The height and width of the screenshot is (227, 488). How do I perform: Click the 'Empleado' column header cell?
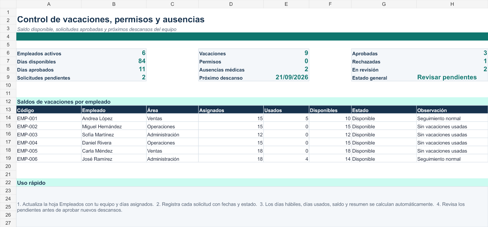pyautogui.click(x=114, y=109)
